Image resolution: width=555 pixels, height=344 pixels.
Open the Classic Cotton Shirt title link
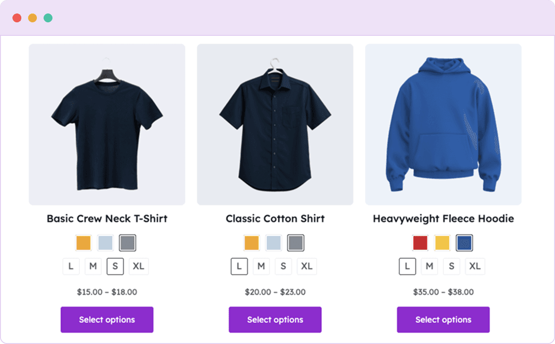275,218
